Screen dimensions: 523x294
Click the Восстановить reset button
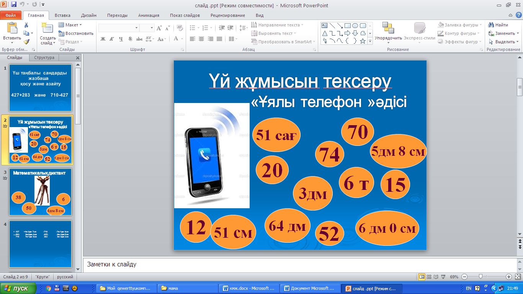point(76,33)
